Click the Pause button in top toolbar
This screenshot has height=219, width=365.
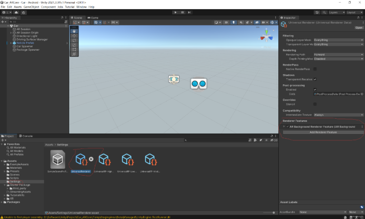(182, 12)
